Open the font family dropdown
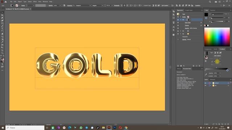This screenshot has height=130, width=232. tap(90, 5)
